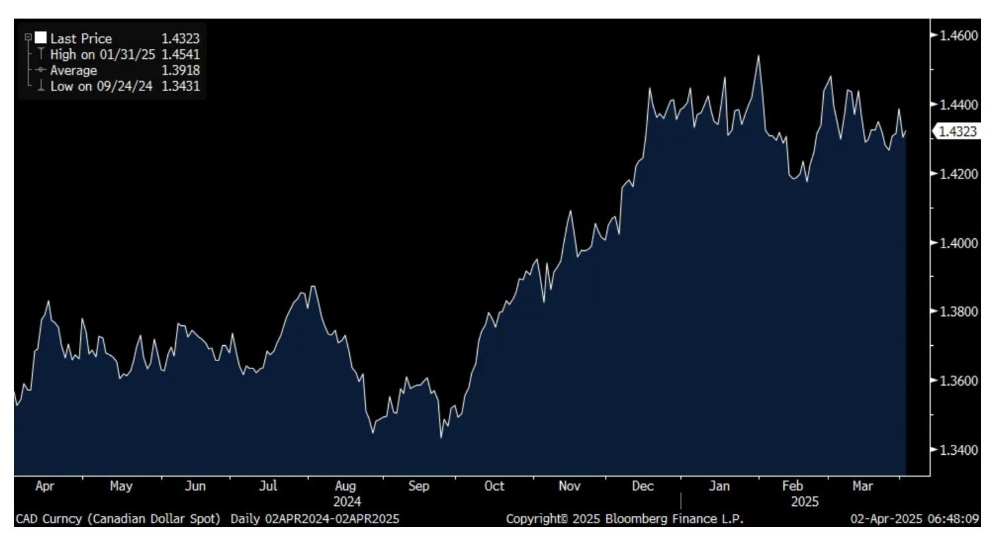Click the 1.4323 last price axis tag
Viewport: 1003px width, 547px height.
(x=957, y=131)
